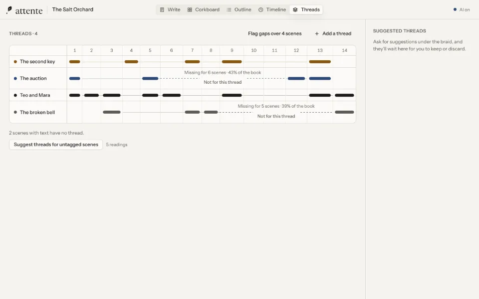Click the Teo and Mara thread name
Viewport: 479px width, 299px height.
pyautogui.click(x=35, y=95)
